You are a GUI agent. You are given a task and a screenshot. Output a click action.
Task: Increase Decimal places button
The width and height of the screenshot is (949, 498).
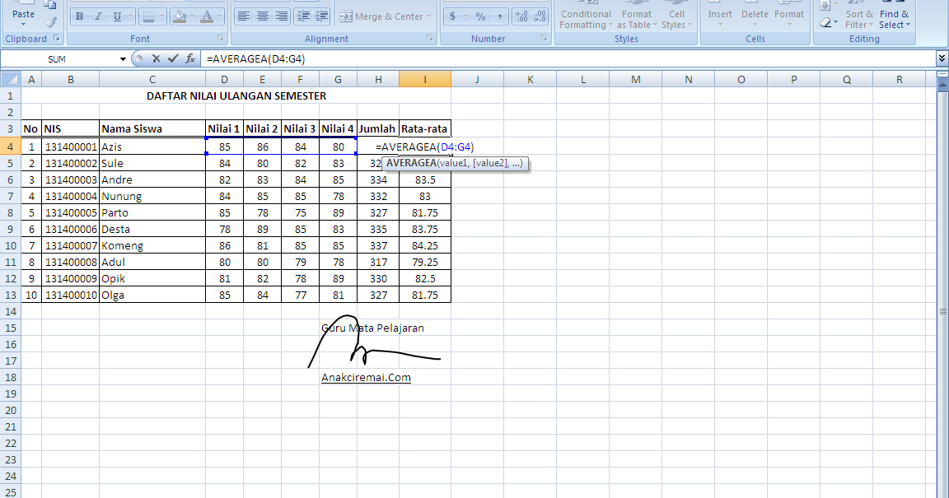(521, 16)
